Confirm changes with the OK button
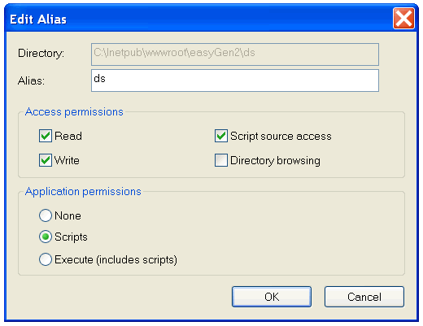 point(272,297)
